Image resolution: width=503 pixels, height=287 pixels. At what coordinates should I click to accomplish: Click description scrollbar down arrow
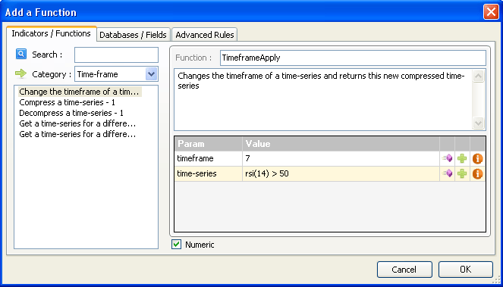point(478,123)
